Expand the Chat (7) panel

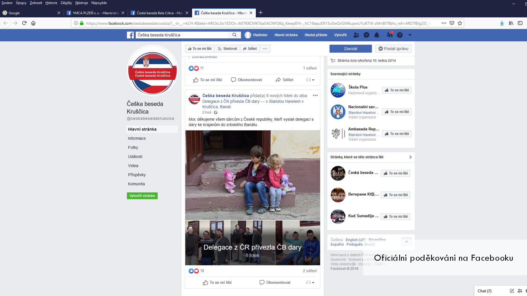tap(484, 291)
